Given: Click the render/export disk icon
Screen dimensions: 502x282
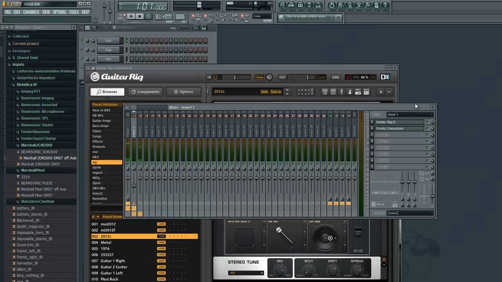Looking at the screenshot, I should pos(349,5).
